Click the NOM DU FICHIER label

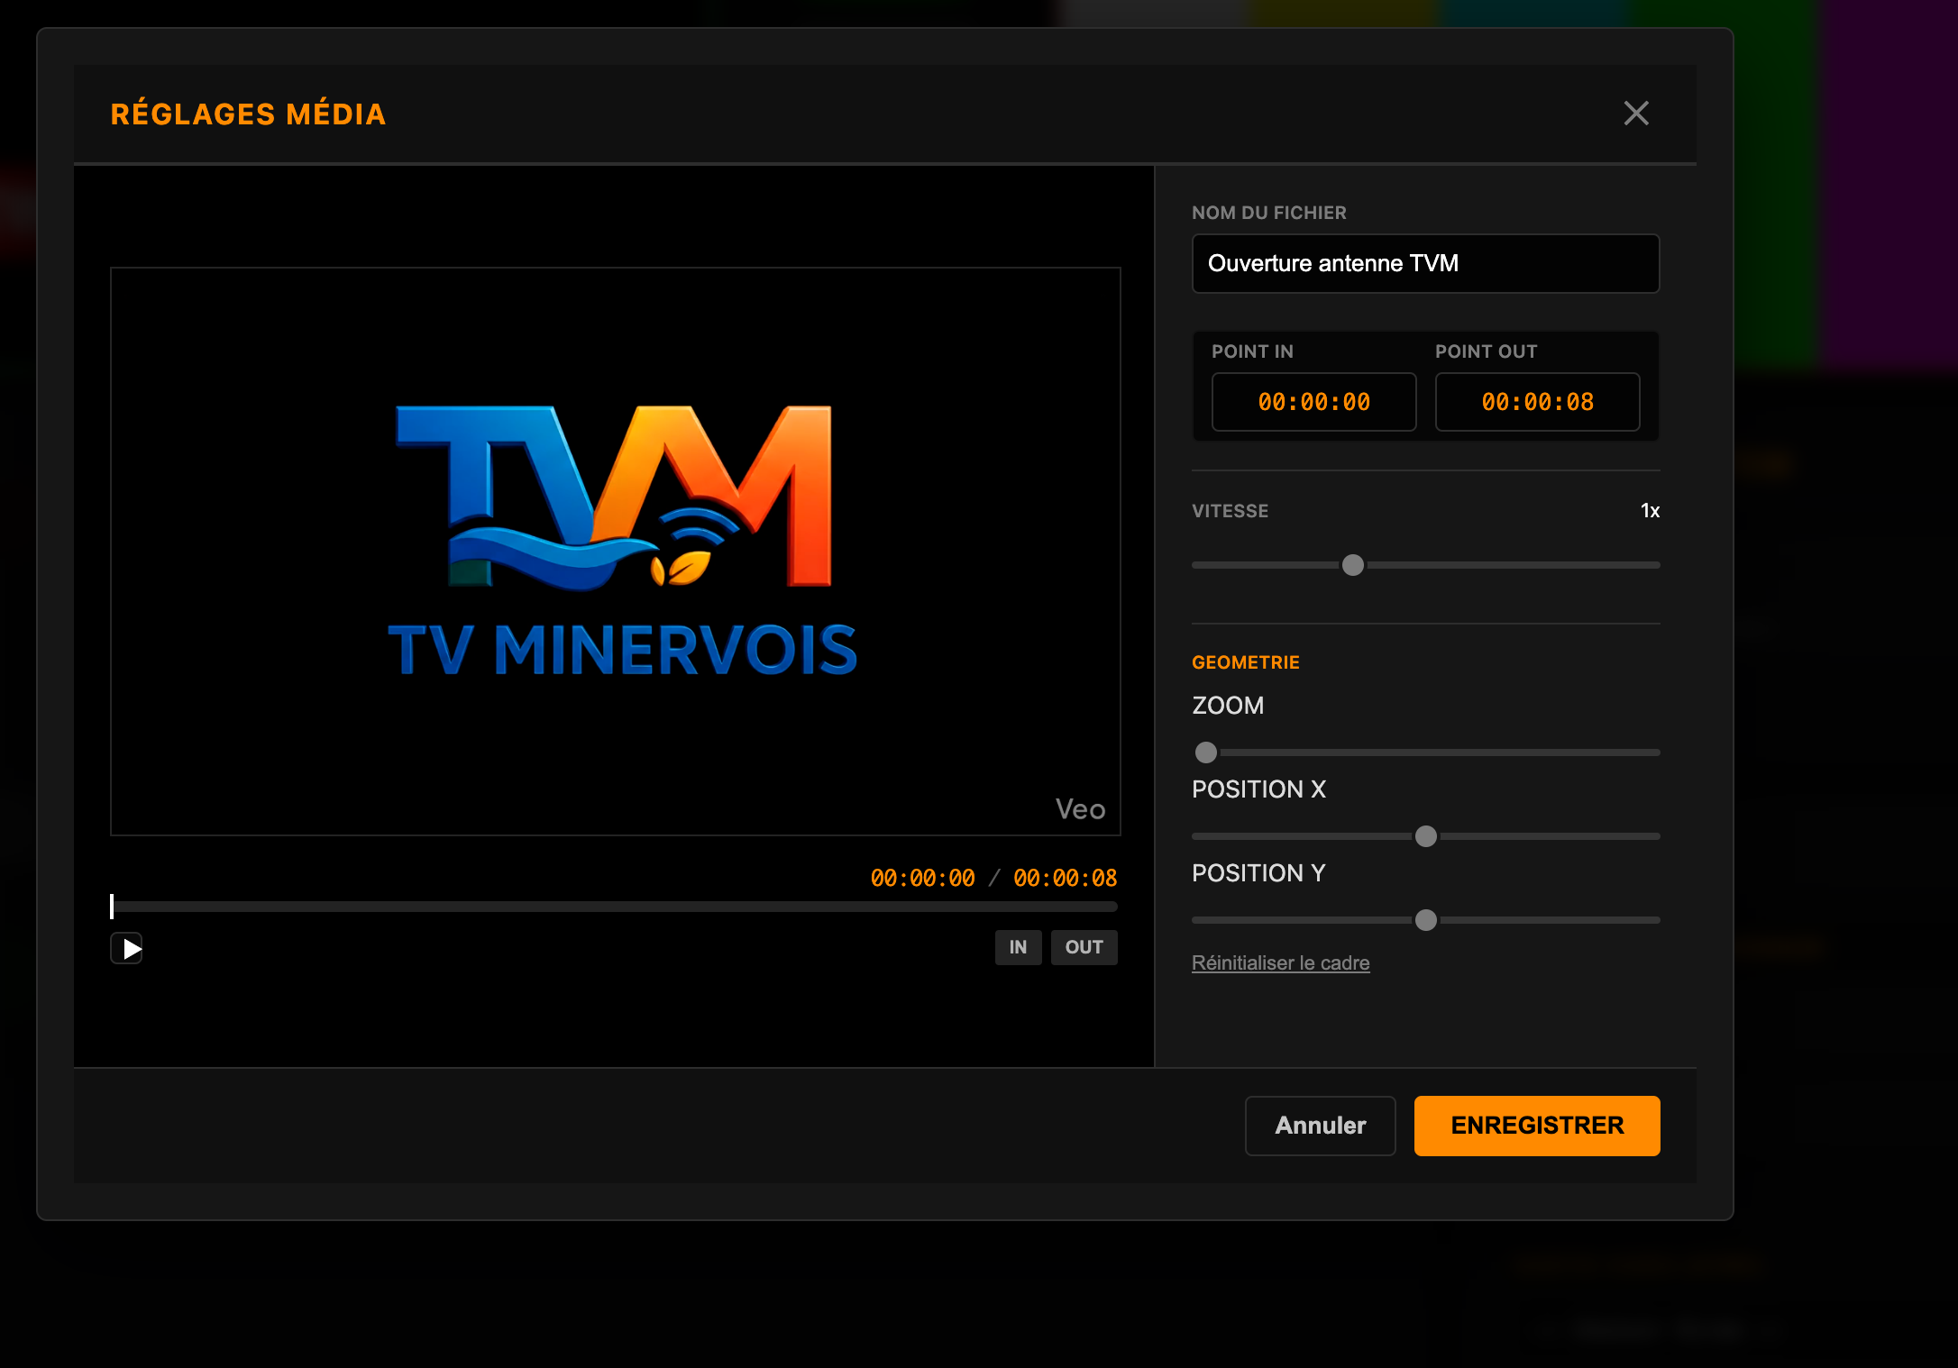(1268, 213)
